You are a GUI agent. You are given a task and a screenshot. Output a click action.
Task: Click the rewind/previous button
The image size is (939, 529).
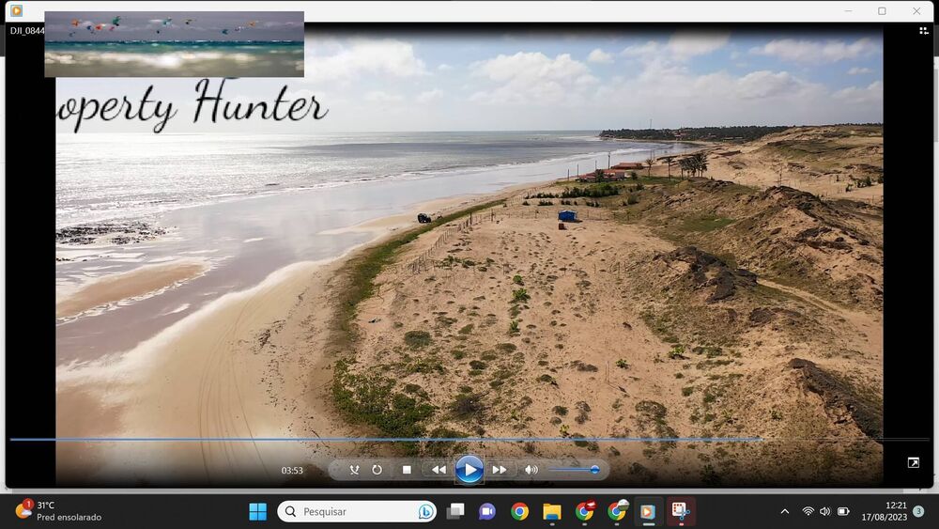tap(439, 470)
